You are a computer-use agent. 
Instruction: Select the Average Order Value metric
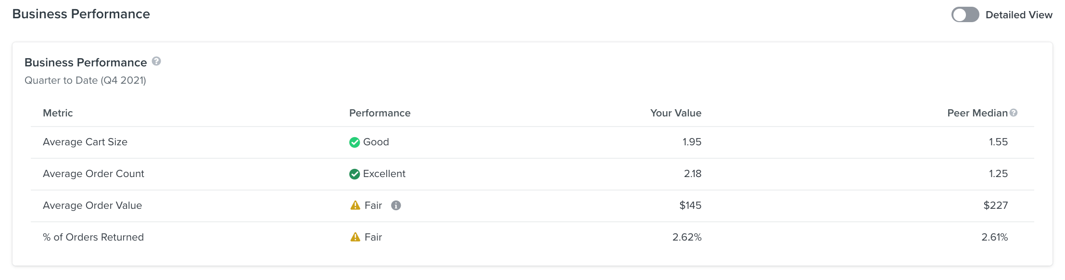(x=92, y=205)
